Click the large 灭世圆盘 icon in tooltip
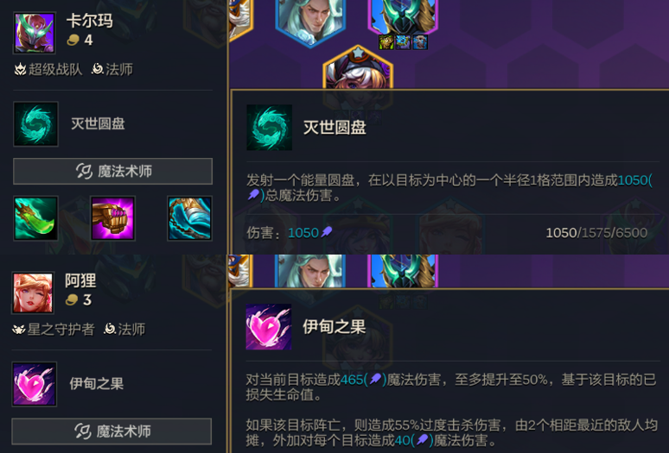Viewport: 669px width, 453px height. point(269,128)
